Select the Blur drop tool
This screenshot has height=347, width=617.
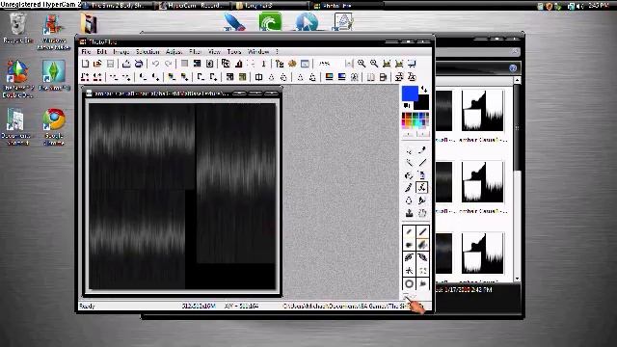pos(409,200)
